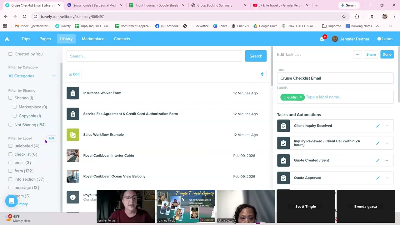Open the Insurance Waiver Form item icon

click(73, 93)
